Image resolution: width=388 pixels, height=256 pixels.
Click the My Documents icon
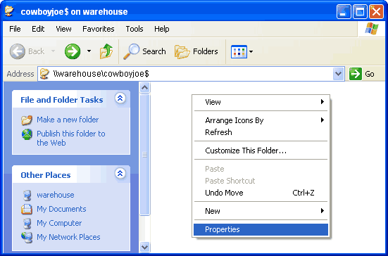tap(27, 210)
